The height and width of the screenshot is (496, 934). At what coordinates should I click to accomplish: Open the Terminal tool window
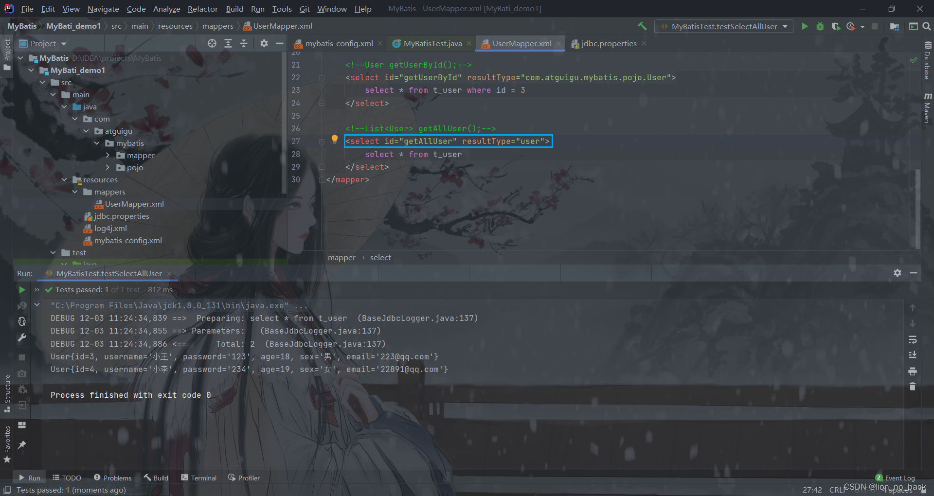pyautogui.click(x=198, y=478)
